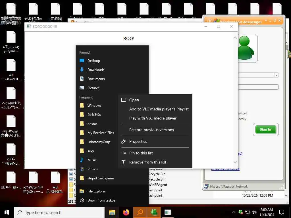Click the WinREAgent entry in the file list
Image resolution: width=291 pixels, height=218 pixels.
(x=158, y=185)
